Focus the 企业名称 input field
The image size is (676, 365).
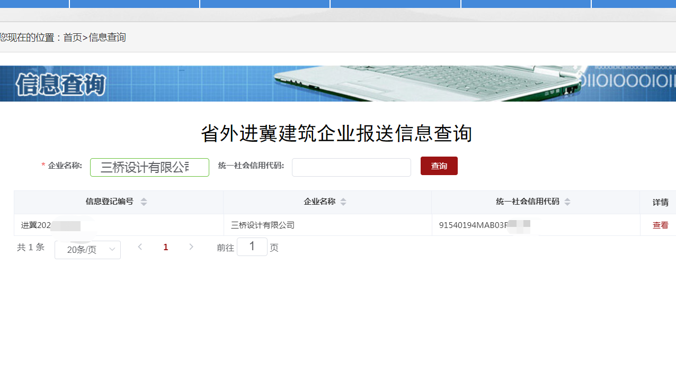[149, 168]
